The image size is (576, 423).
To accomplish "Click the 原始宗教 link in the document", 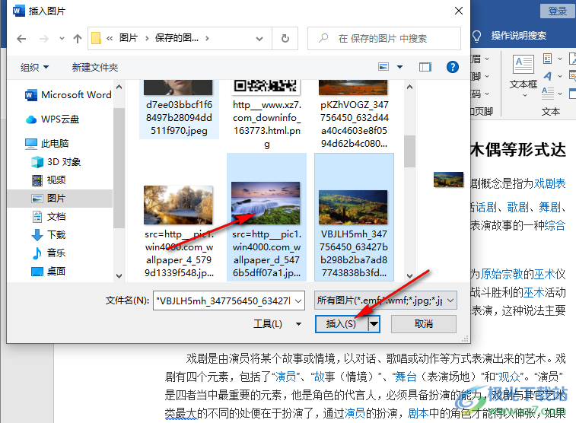I will (x=501, y=274).
